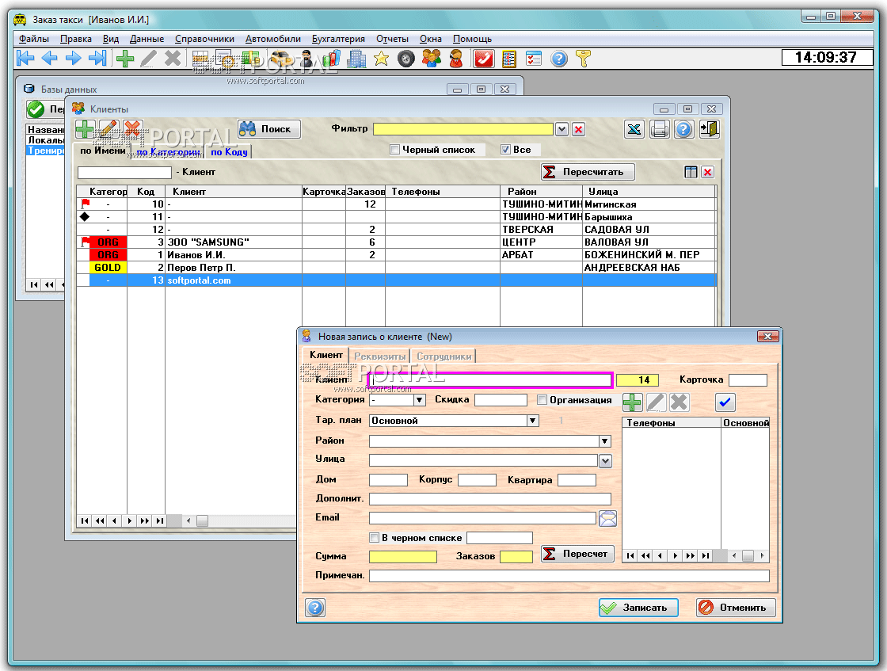The image size is (887, 671).
Task: Open columns setup icon near Пересчитать
Action: tap(691, 172)
